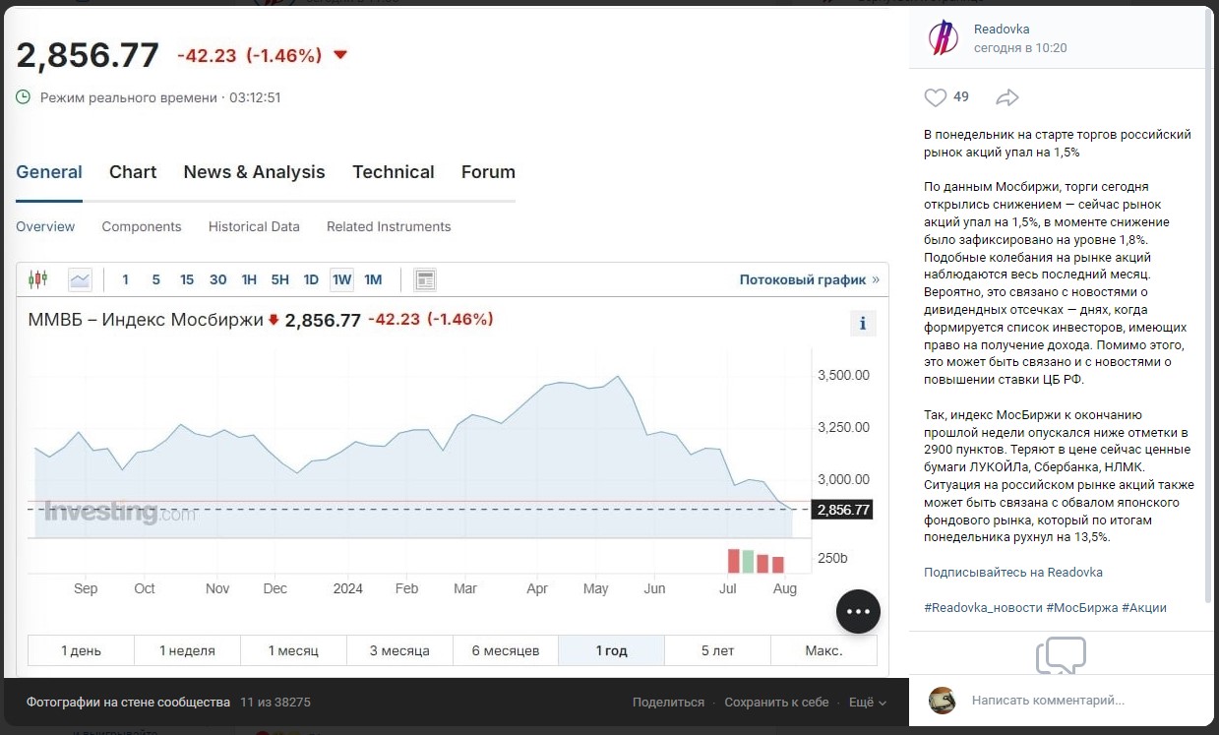Select the 5 minute interval

(x=155, y=279)
